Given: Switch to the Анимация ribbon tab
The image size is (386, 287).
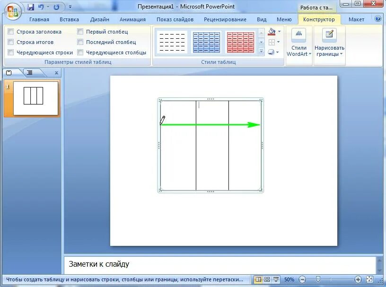Looking at the screenshot, I should tap(132, 19).
